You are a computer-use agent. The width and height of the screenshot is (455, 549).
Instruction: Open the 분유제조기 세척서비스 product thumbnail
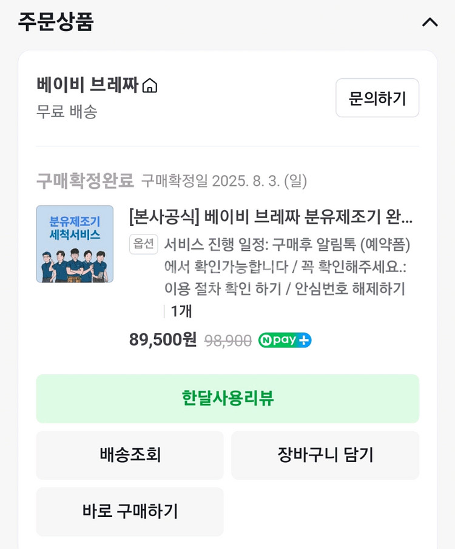pyautogui.click(x=75, y=244)
